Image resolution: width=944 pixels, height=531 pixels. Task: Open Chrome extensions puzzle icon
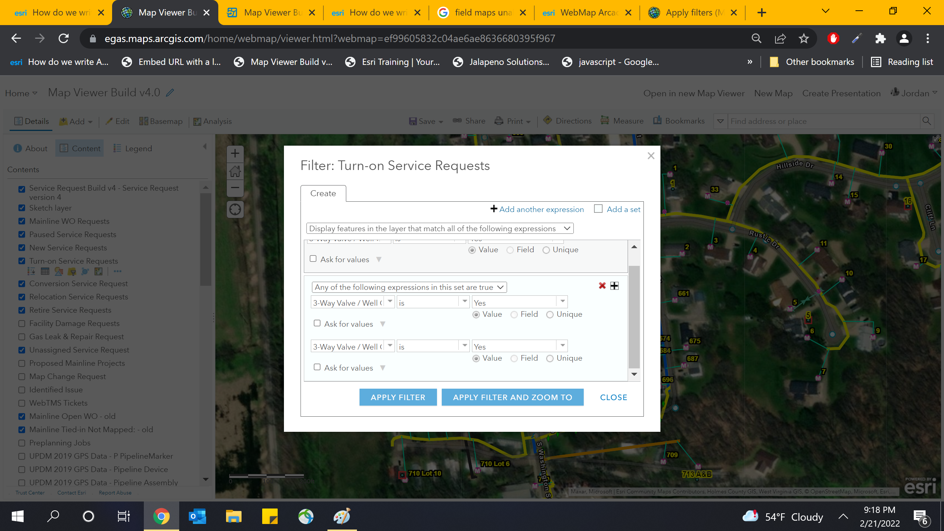click(881, 38)
